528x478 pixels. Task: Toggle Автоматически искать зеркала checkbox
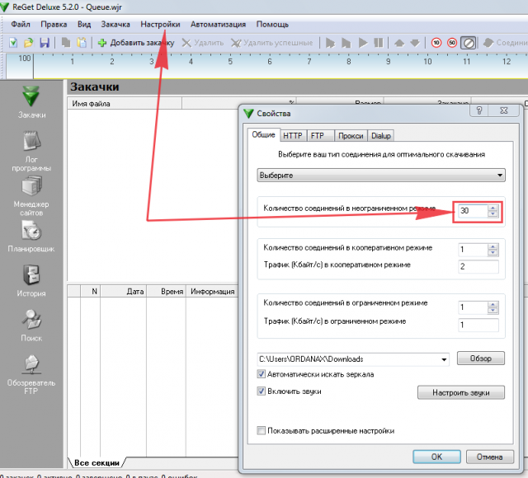(x=262, y=375)
